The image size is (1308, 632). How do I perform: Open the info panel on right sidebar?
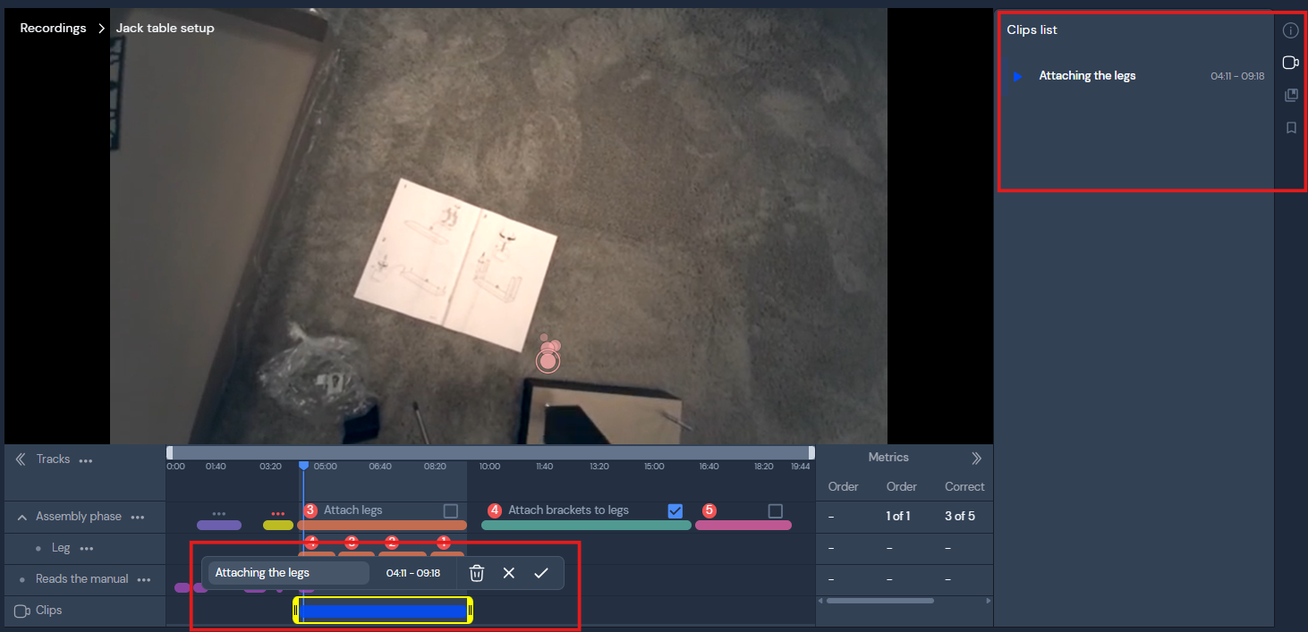click(1291, 29)
